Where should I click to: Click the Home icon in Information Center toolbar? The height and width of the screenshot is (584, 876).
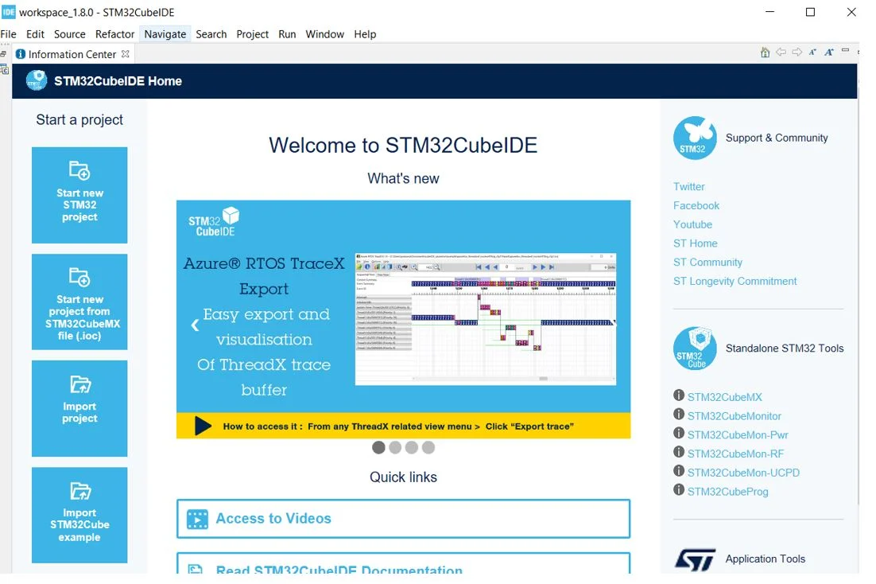pyautogui.click(x=765, y=53)
